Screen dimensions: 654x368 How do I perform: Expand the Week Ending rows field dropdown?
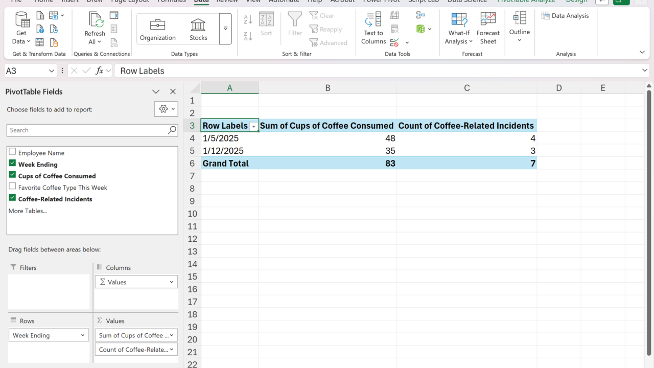(x=82, y=335)
